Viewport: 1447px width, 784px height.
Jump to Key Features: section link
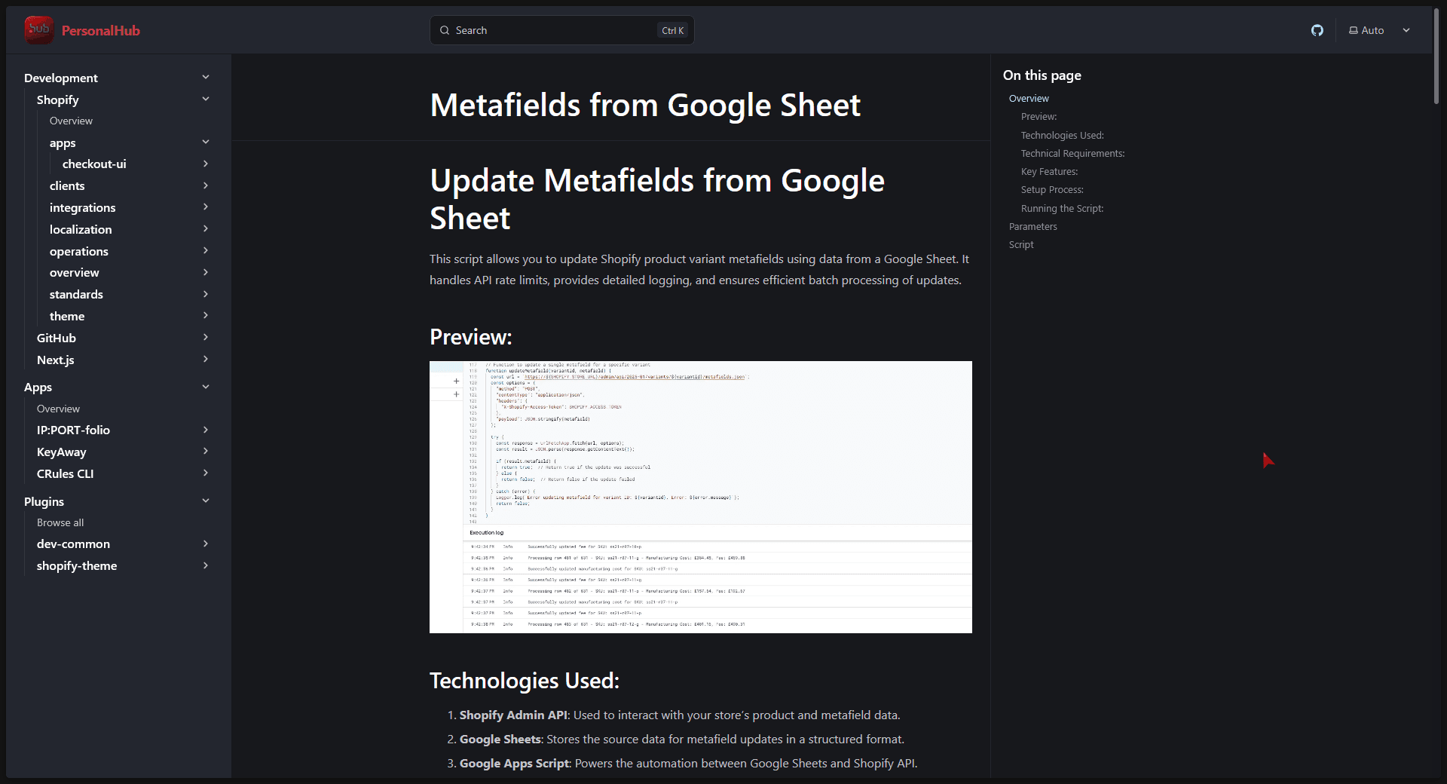pyautogui.click(x=1050, y=172)
